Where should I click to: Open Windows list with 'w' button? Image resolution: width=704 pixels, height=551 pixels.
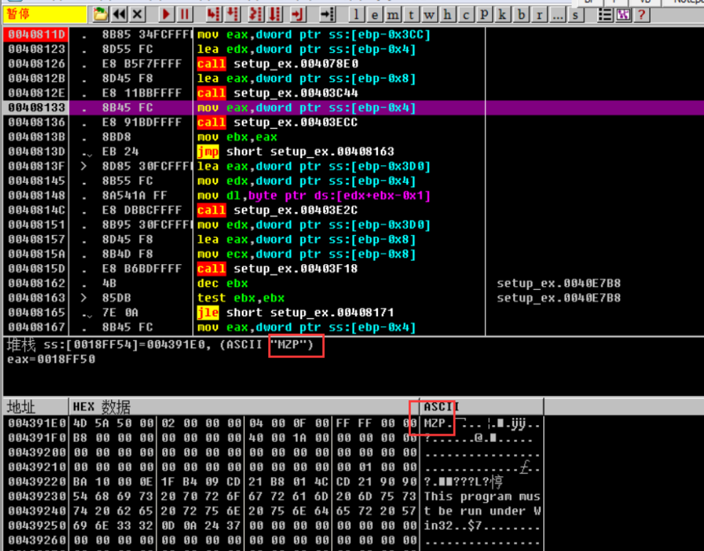point(430,15)
